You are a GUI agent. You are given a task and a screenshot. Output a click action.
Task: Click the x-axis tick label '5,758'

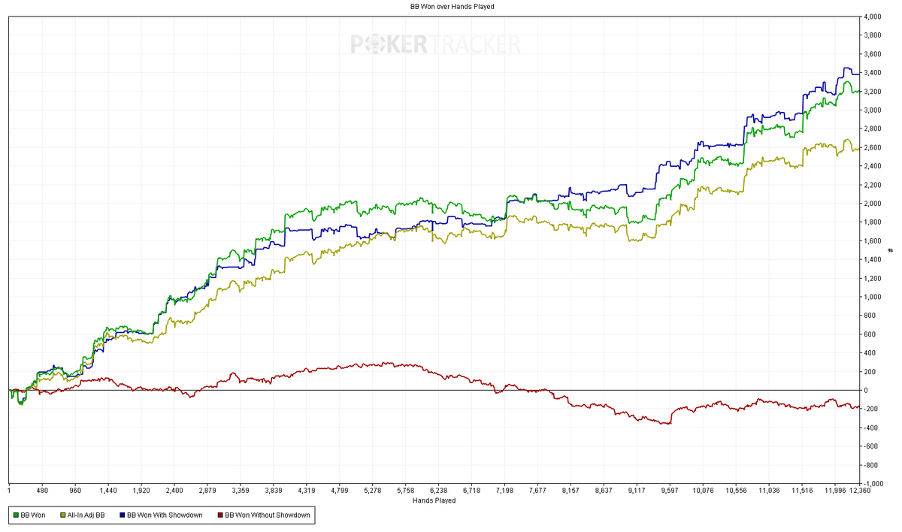click(406, 491)
